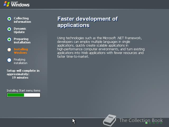Screen dimensions: 169x127
Task: Click the 'Finalizing installation' step label
Action: point(21,61)
